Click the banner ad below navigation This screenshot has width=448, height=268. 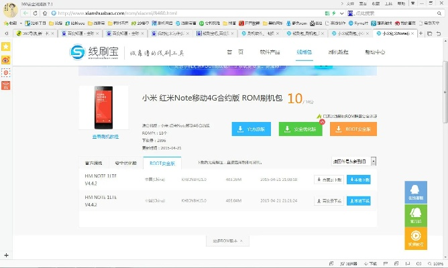(227, 70)
